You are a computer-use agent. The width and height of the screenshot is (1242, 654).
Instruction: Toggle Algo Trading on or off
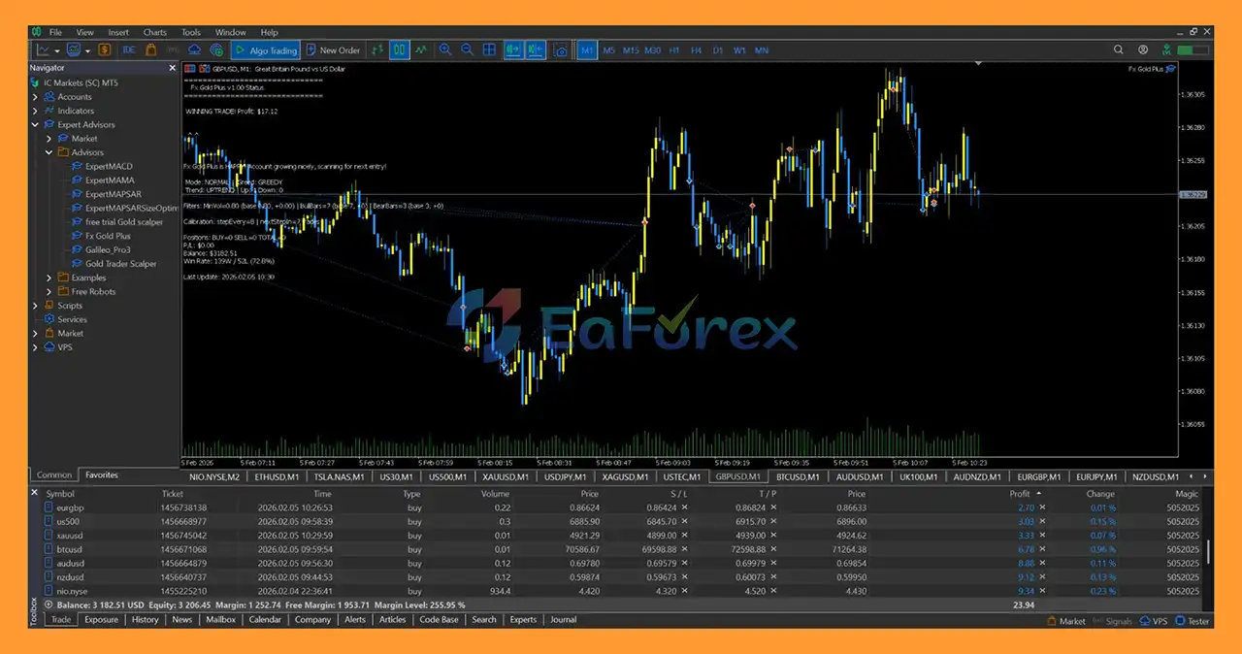click(266, 49)
